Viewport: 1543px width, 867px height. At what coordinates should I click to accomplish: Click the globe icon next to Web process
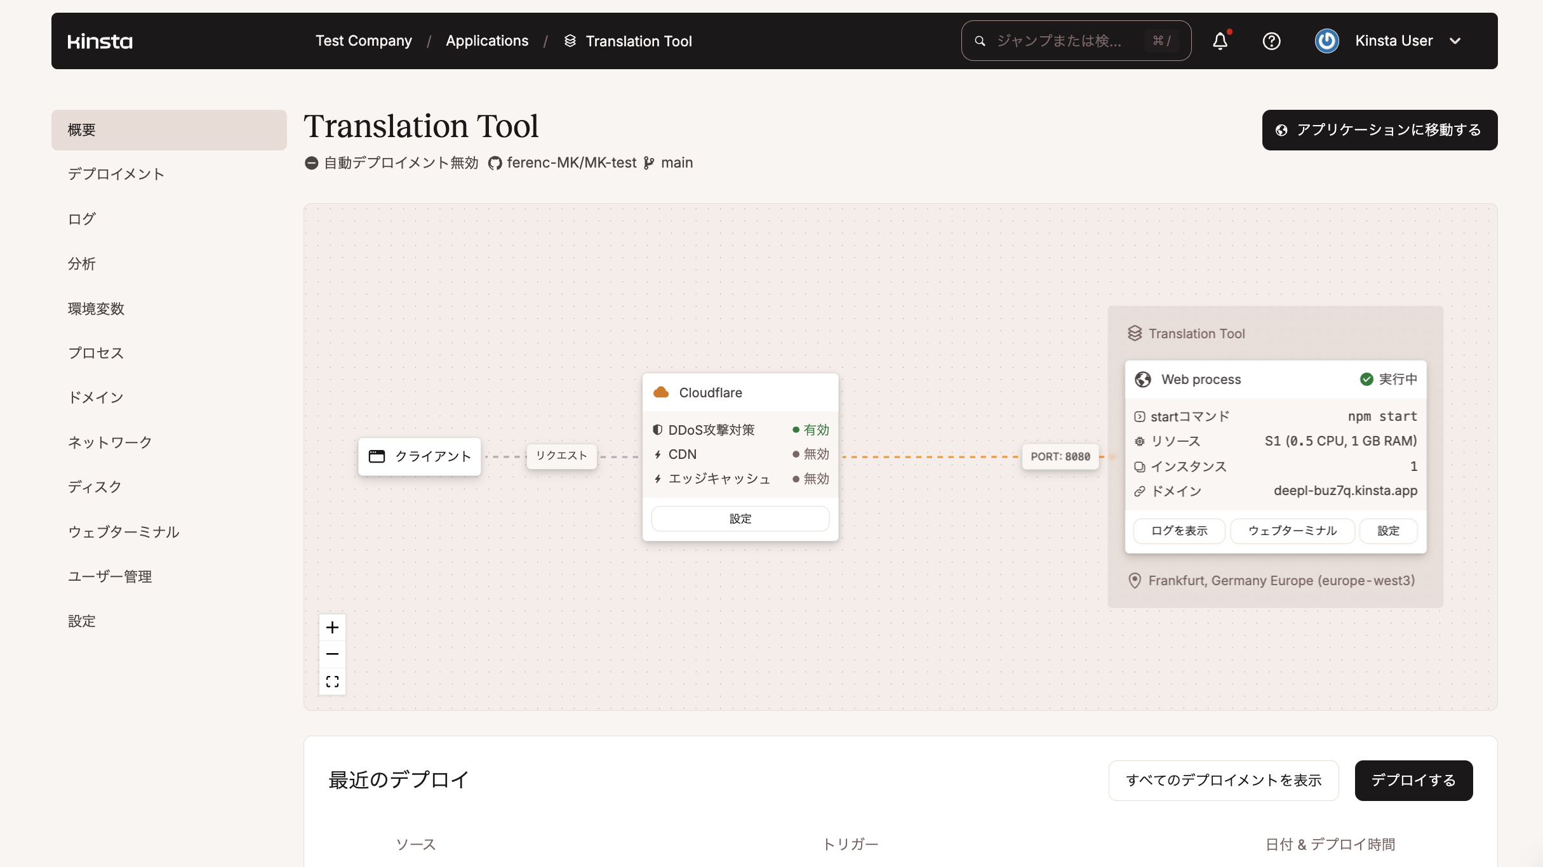click(1144, 379)
